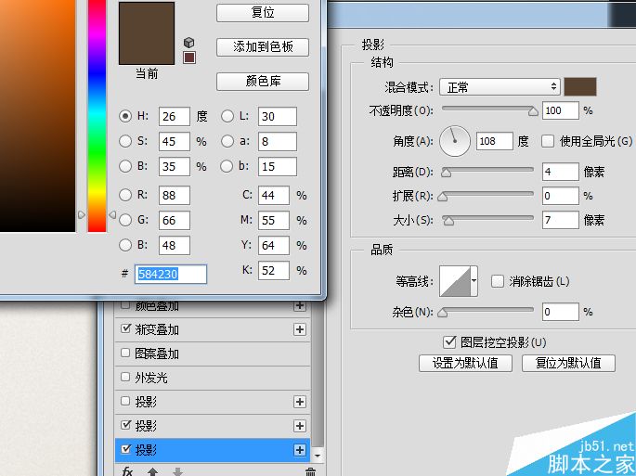Click the C field showing 44
This screenshot has height=476, width=636.
[274, 196]
